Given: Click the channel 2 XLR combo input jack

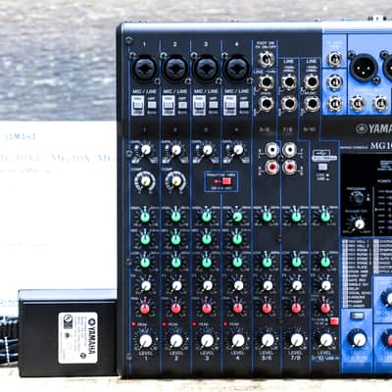Looking at the screenshot, I should click(x=175, y=69).
